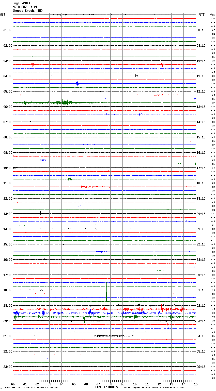Screen dimensions: 216x391
Task: Click the 21:00 MST time label
Action: 8,336
